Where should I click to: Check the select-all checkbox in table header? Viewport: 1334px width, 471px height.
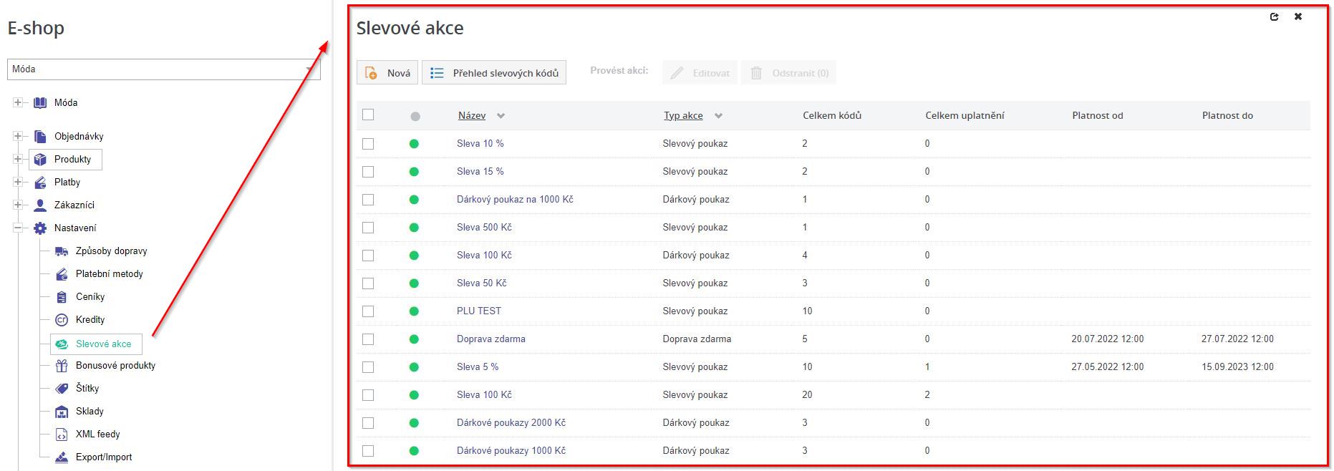tap(368, 115)
